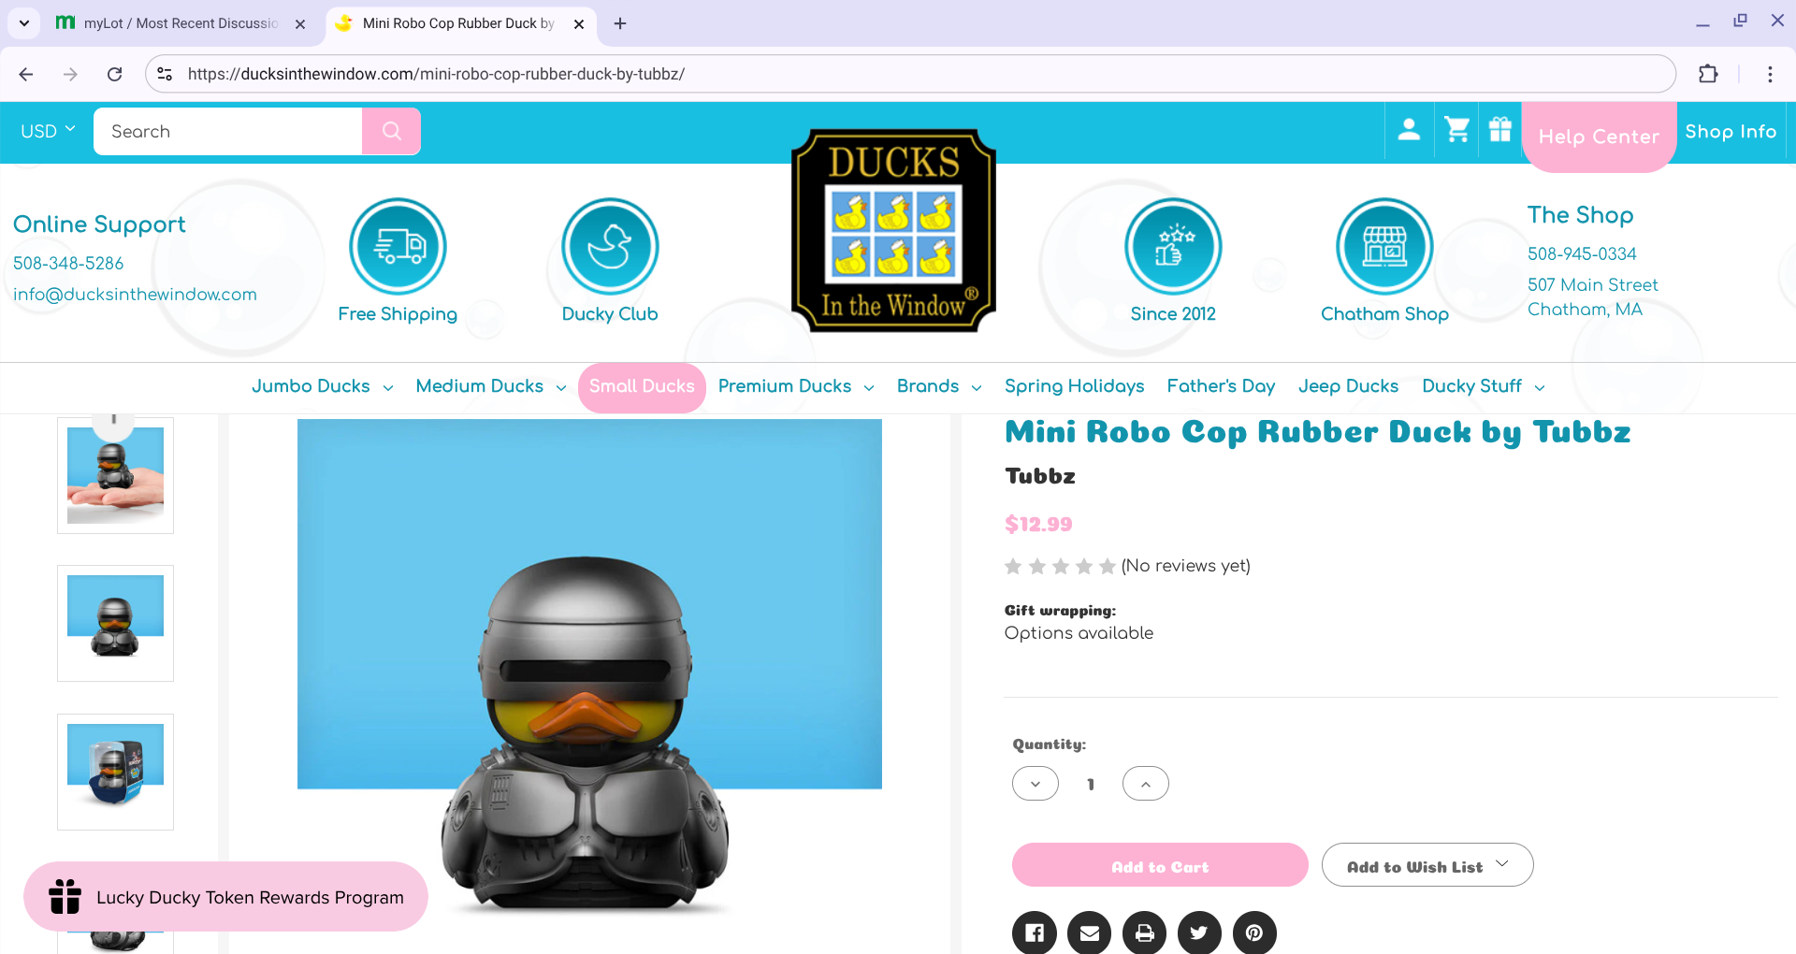Image resolution: width=1796 pixels, height=954 pixels.
Task: Click the Chatham Shop storefront icon
Action: pyautogui.click(x=1384, y=247)
